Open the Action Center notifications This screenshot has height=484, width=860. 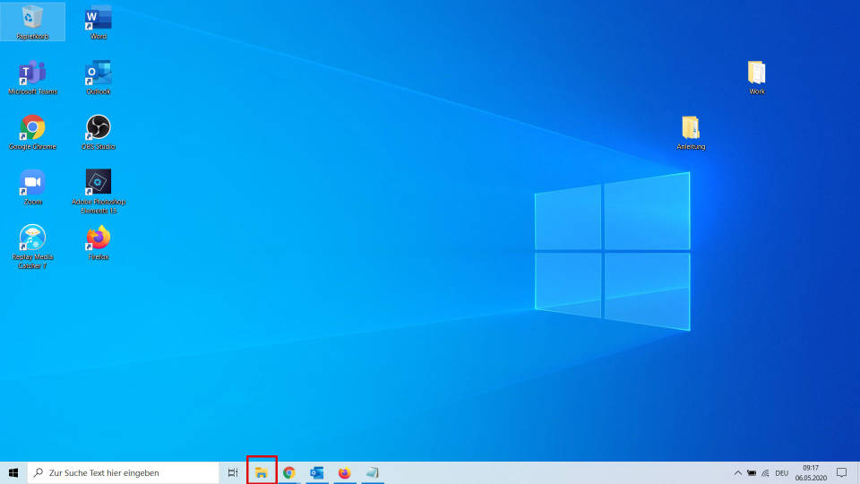[841, 472]
